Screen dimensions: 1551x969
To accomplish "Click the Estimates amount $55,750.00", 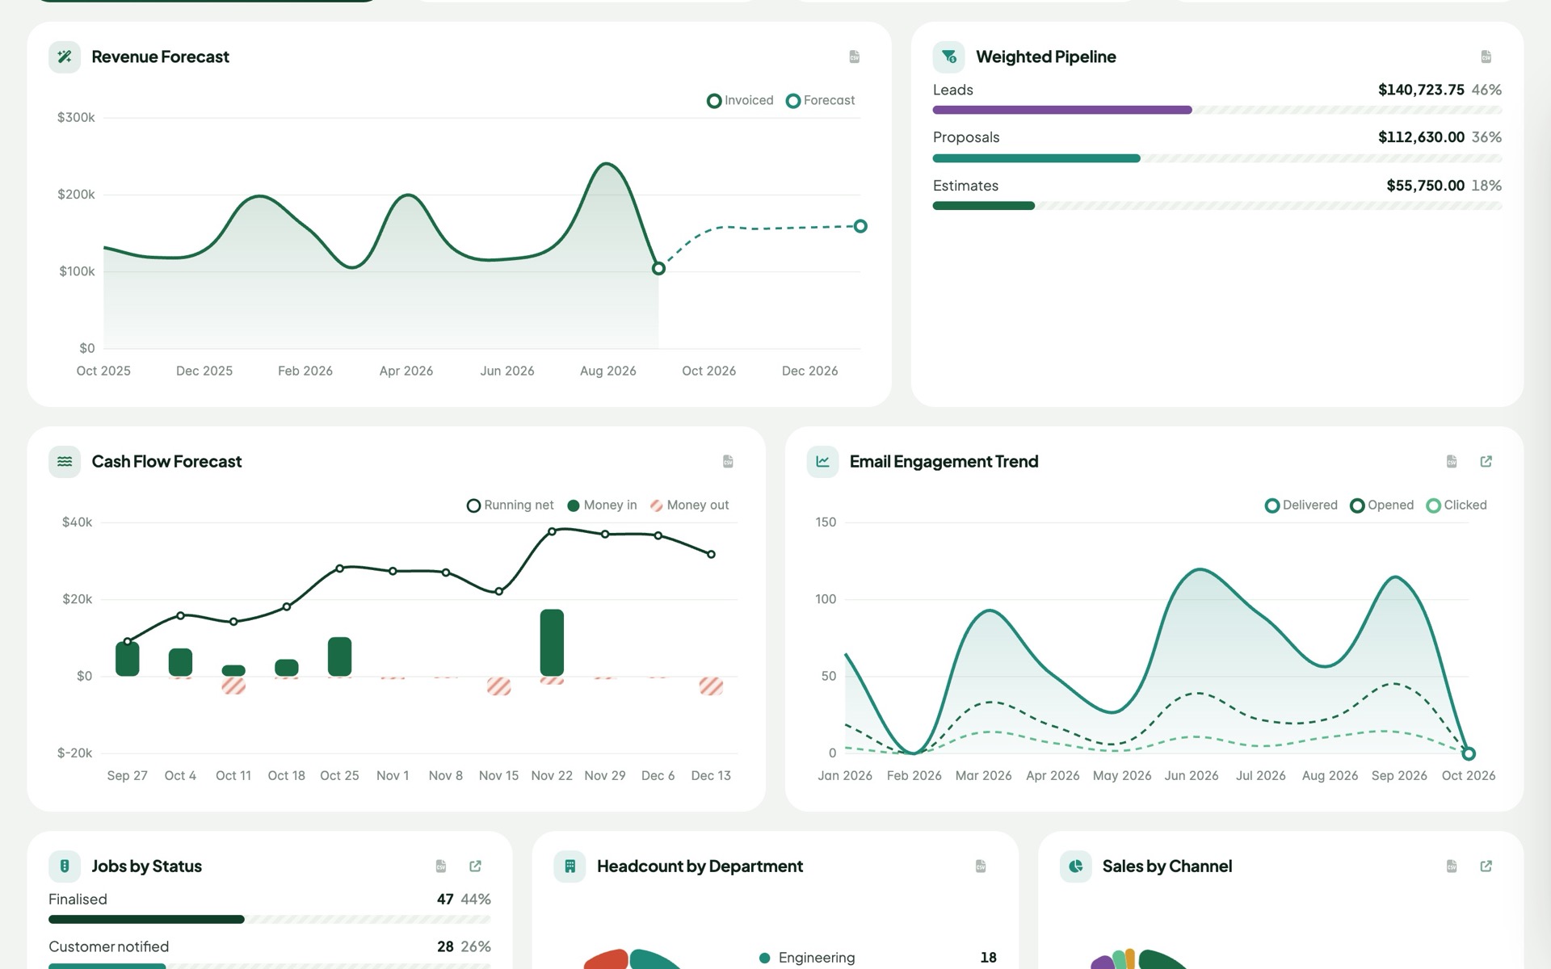I will [x=1425, y=186].
